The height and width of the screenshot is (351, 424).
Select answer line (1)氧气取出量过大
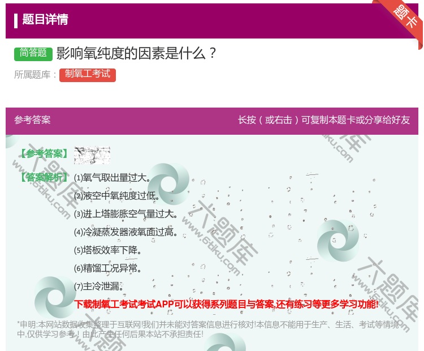pyautogui.click(x=113, y=178)
